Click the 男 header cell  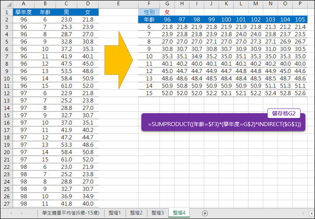click(66, 12)
